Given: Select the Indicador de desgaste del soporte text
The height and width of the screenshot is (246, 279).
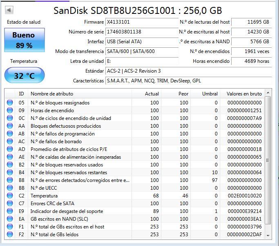Looking at the screenshot, I should [67, 211].
